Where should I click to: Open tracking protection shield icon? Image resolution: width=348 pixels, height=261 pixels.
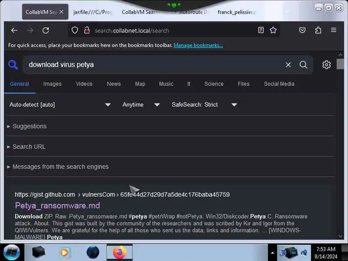75,30
